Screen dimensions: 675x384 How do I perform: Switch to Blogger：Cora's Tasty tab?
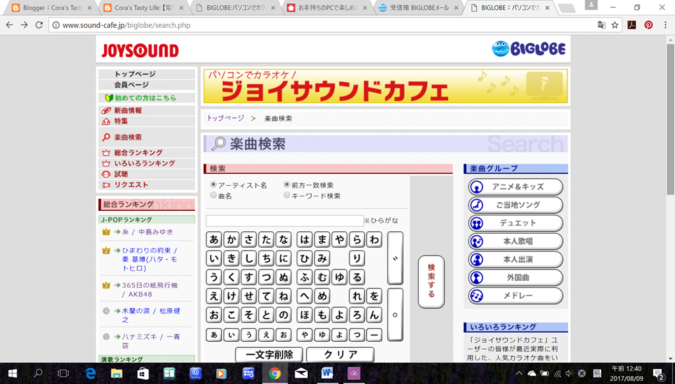coord(51,8)
